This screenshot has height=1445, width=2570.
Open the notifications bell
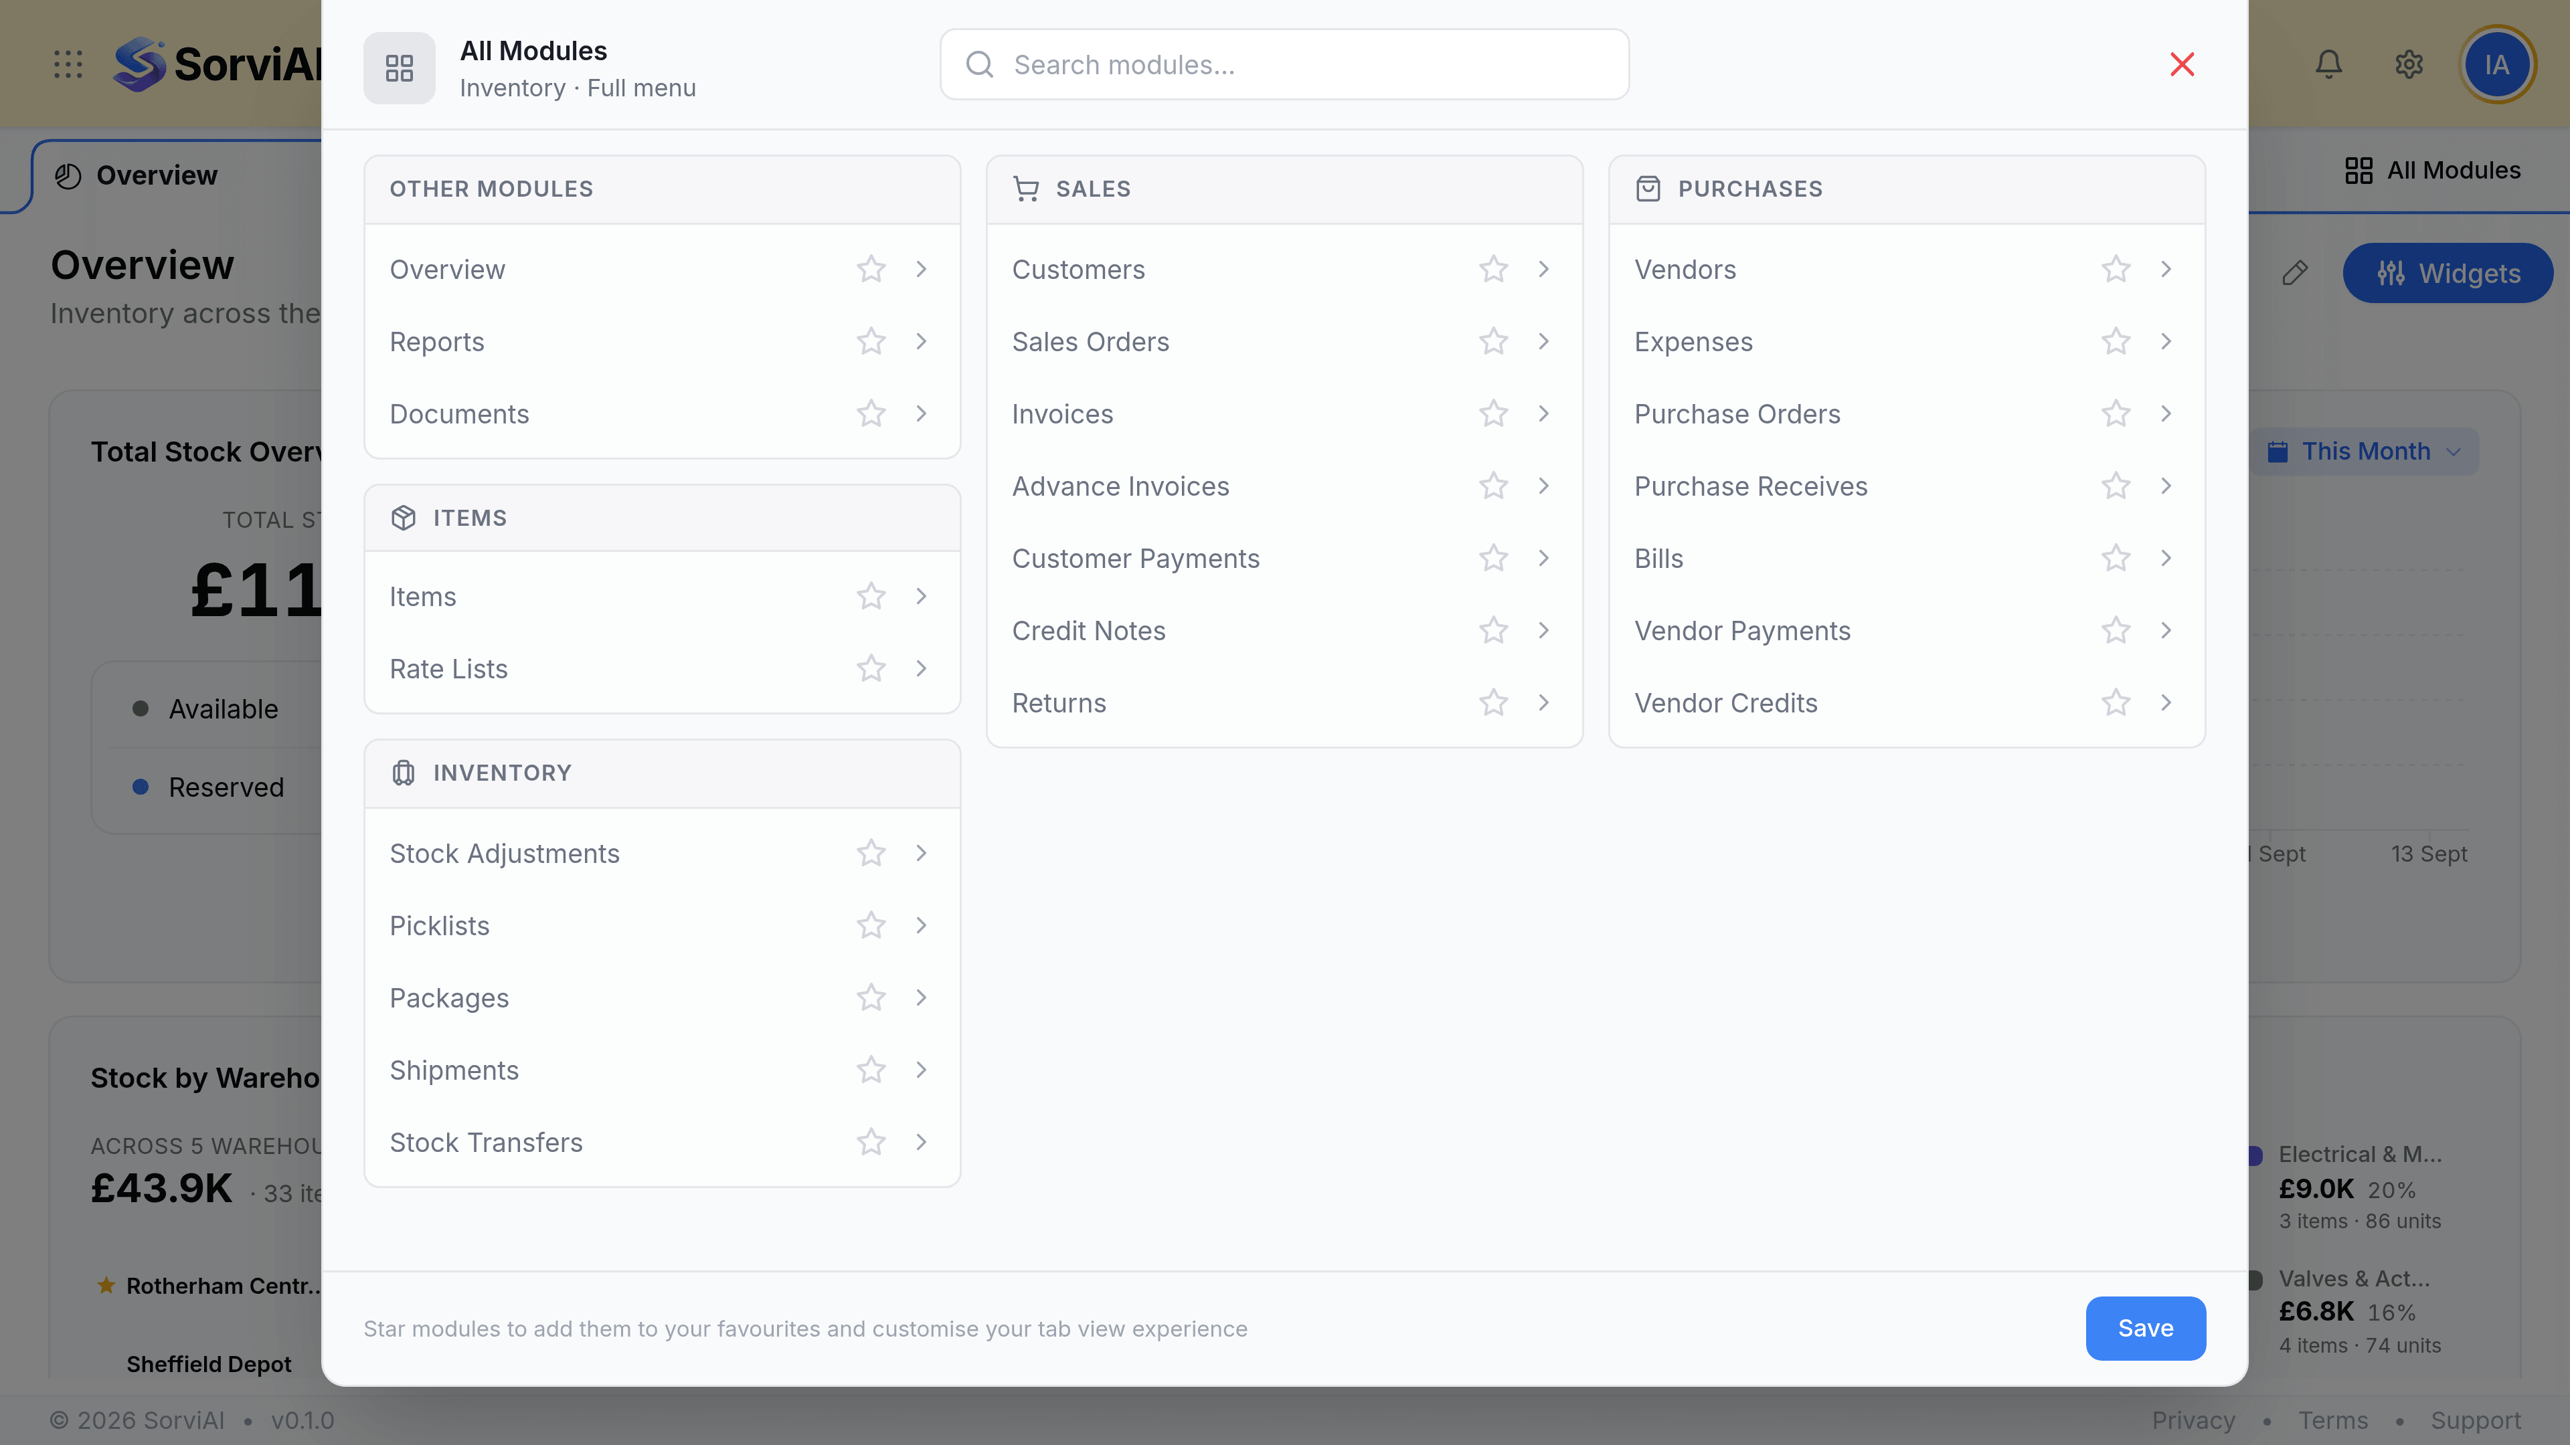pos(2328,65)
